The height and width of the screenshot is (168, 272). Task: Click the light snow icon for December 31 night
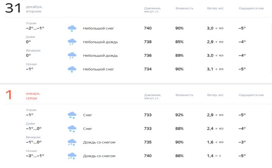click(72, 69)
